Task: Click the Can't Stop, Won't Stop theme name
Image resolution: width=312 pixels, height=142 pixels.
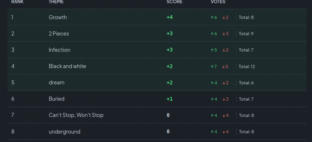Action: [x=76, y=115]
